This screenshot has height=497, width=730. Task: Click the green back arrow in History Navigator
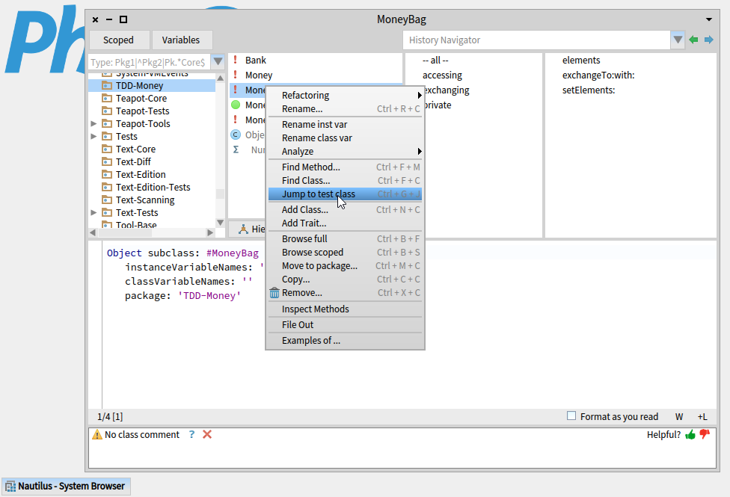[x=693, y=40]
